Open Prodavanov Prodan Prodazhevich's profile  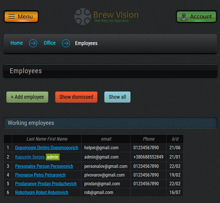click(46, 184)
